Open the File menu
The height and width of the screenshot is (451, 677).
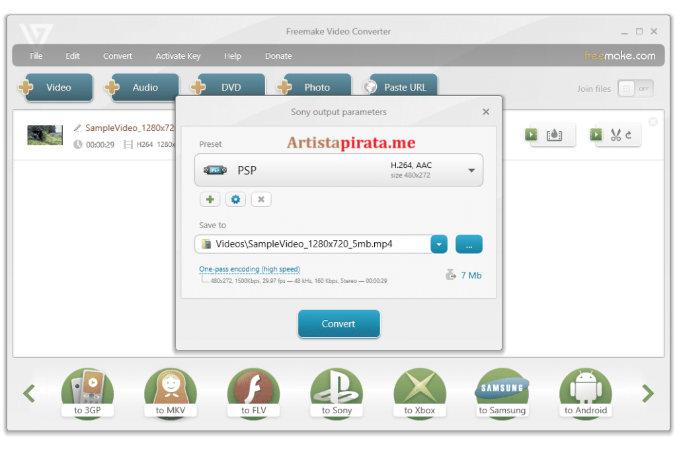coord(36,56)
